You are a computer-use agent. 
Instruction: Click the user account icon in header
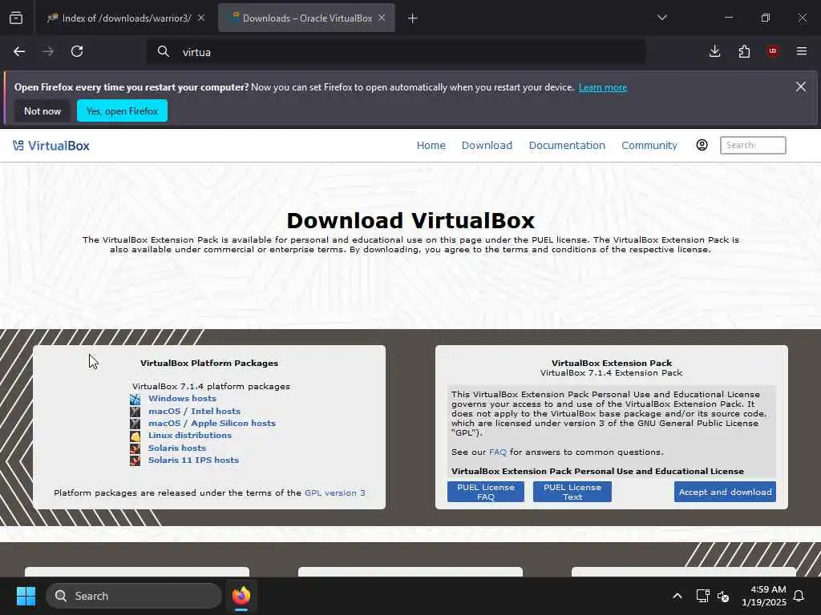click(x=702, y=145)
